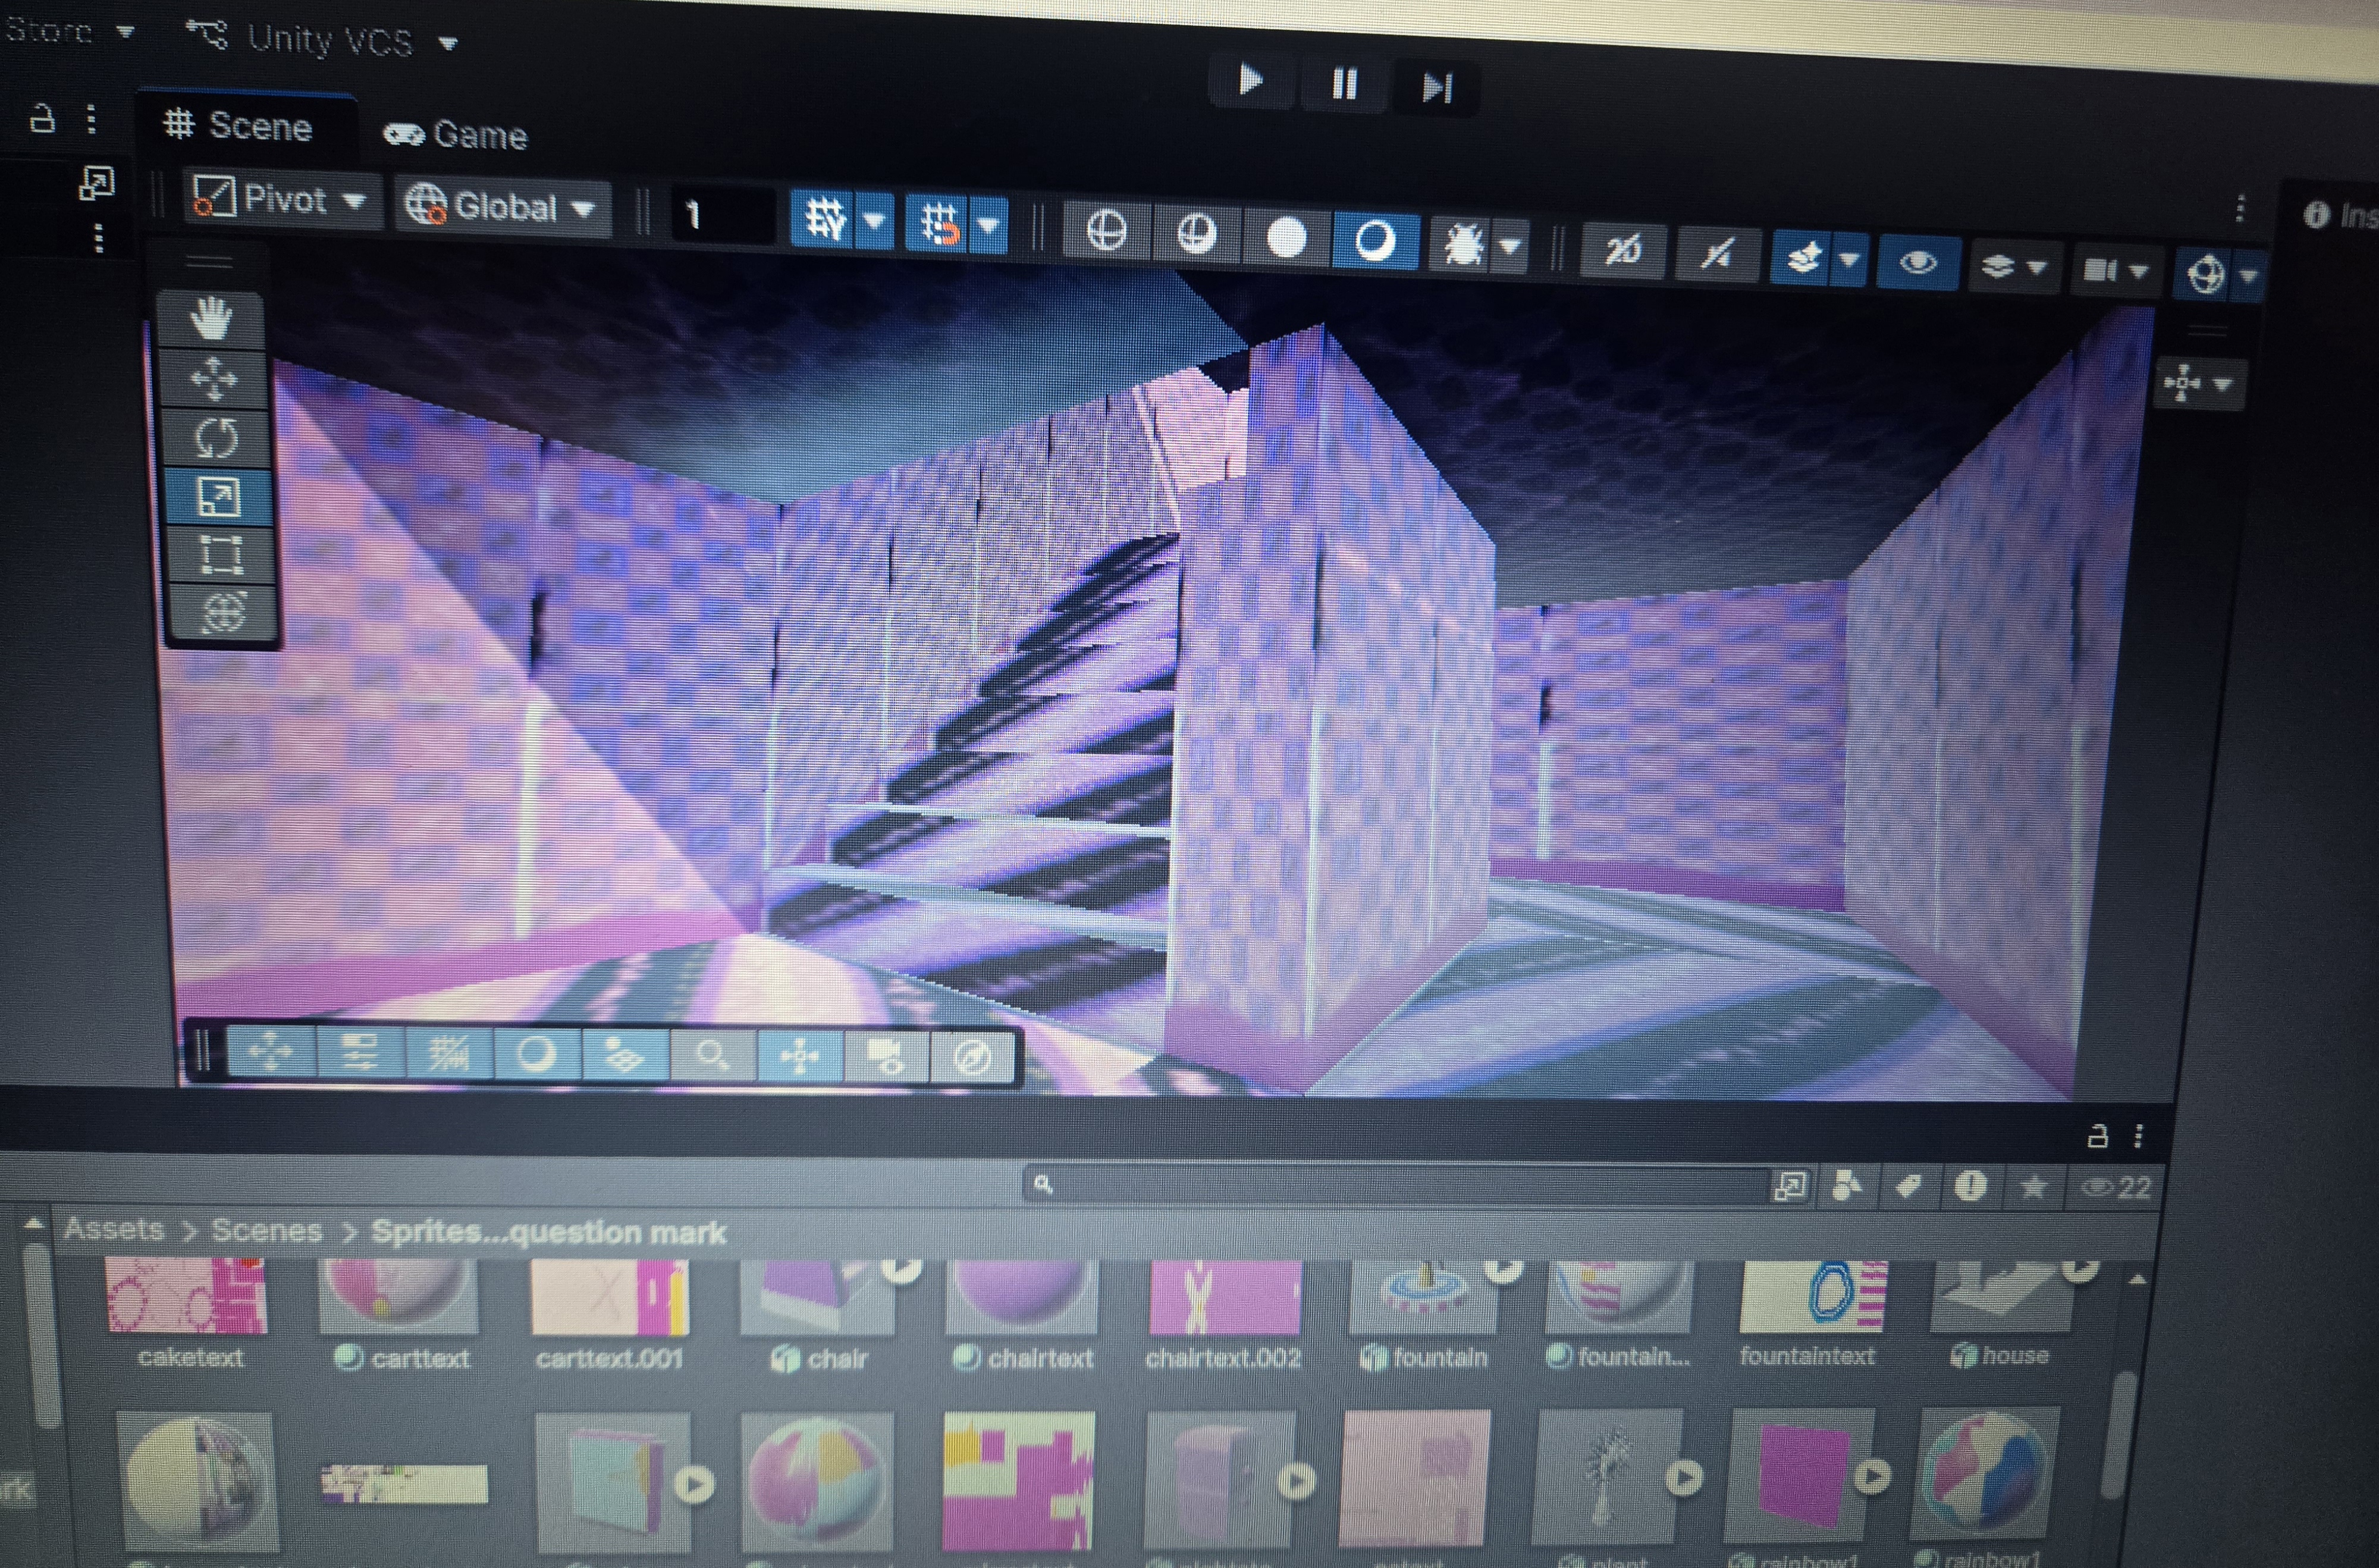Click the Pause button

[1345, 85]
